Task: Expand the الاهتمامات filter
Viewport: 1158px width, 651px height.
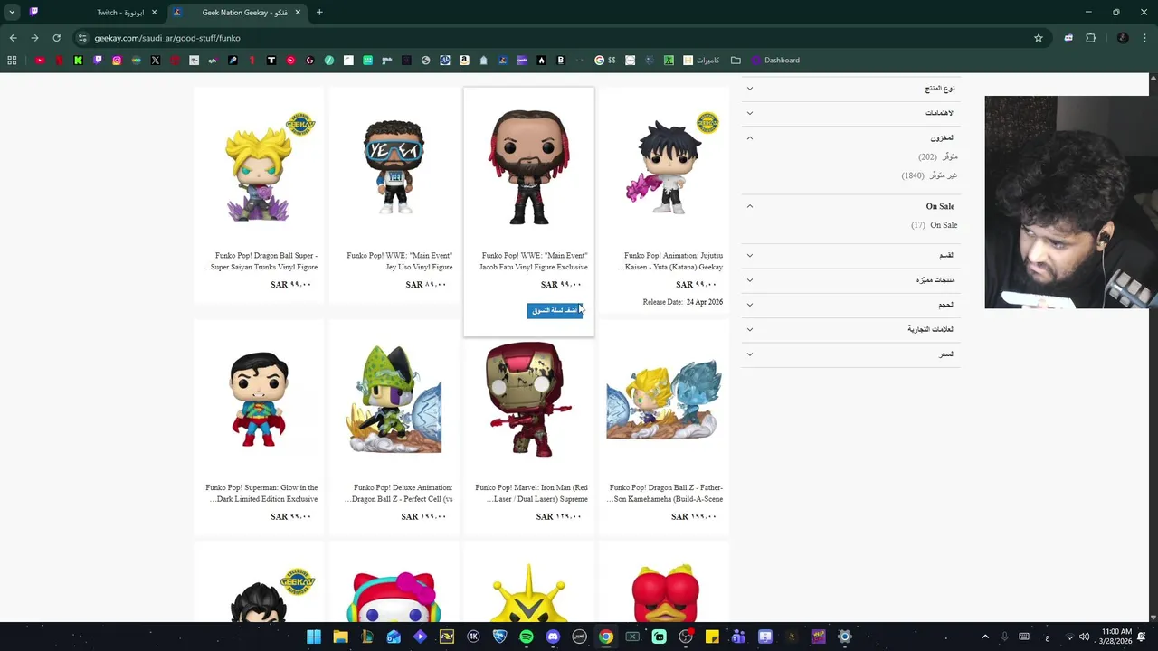Action: [x=850, y=113]
